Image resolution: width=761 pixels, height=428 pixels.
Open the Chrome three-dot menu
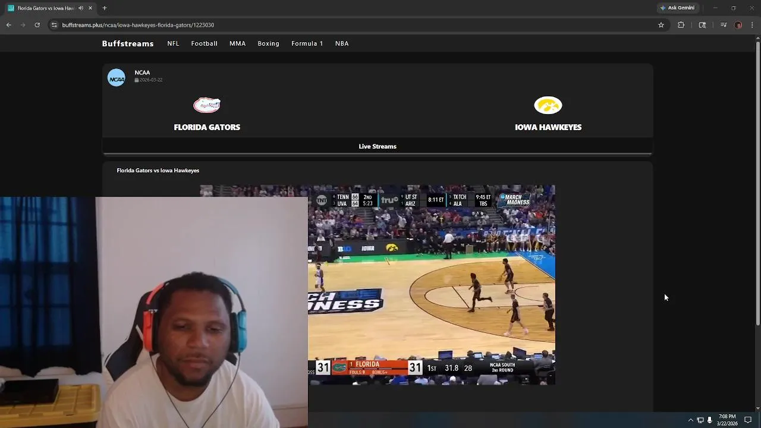(x=753, y=25)
